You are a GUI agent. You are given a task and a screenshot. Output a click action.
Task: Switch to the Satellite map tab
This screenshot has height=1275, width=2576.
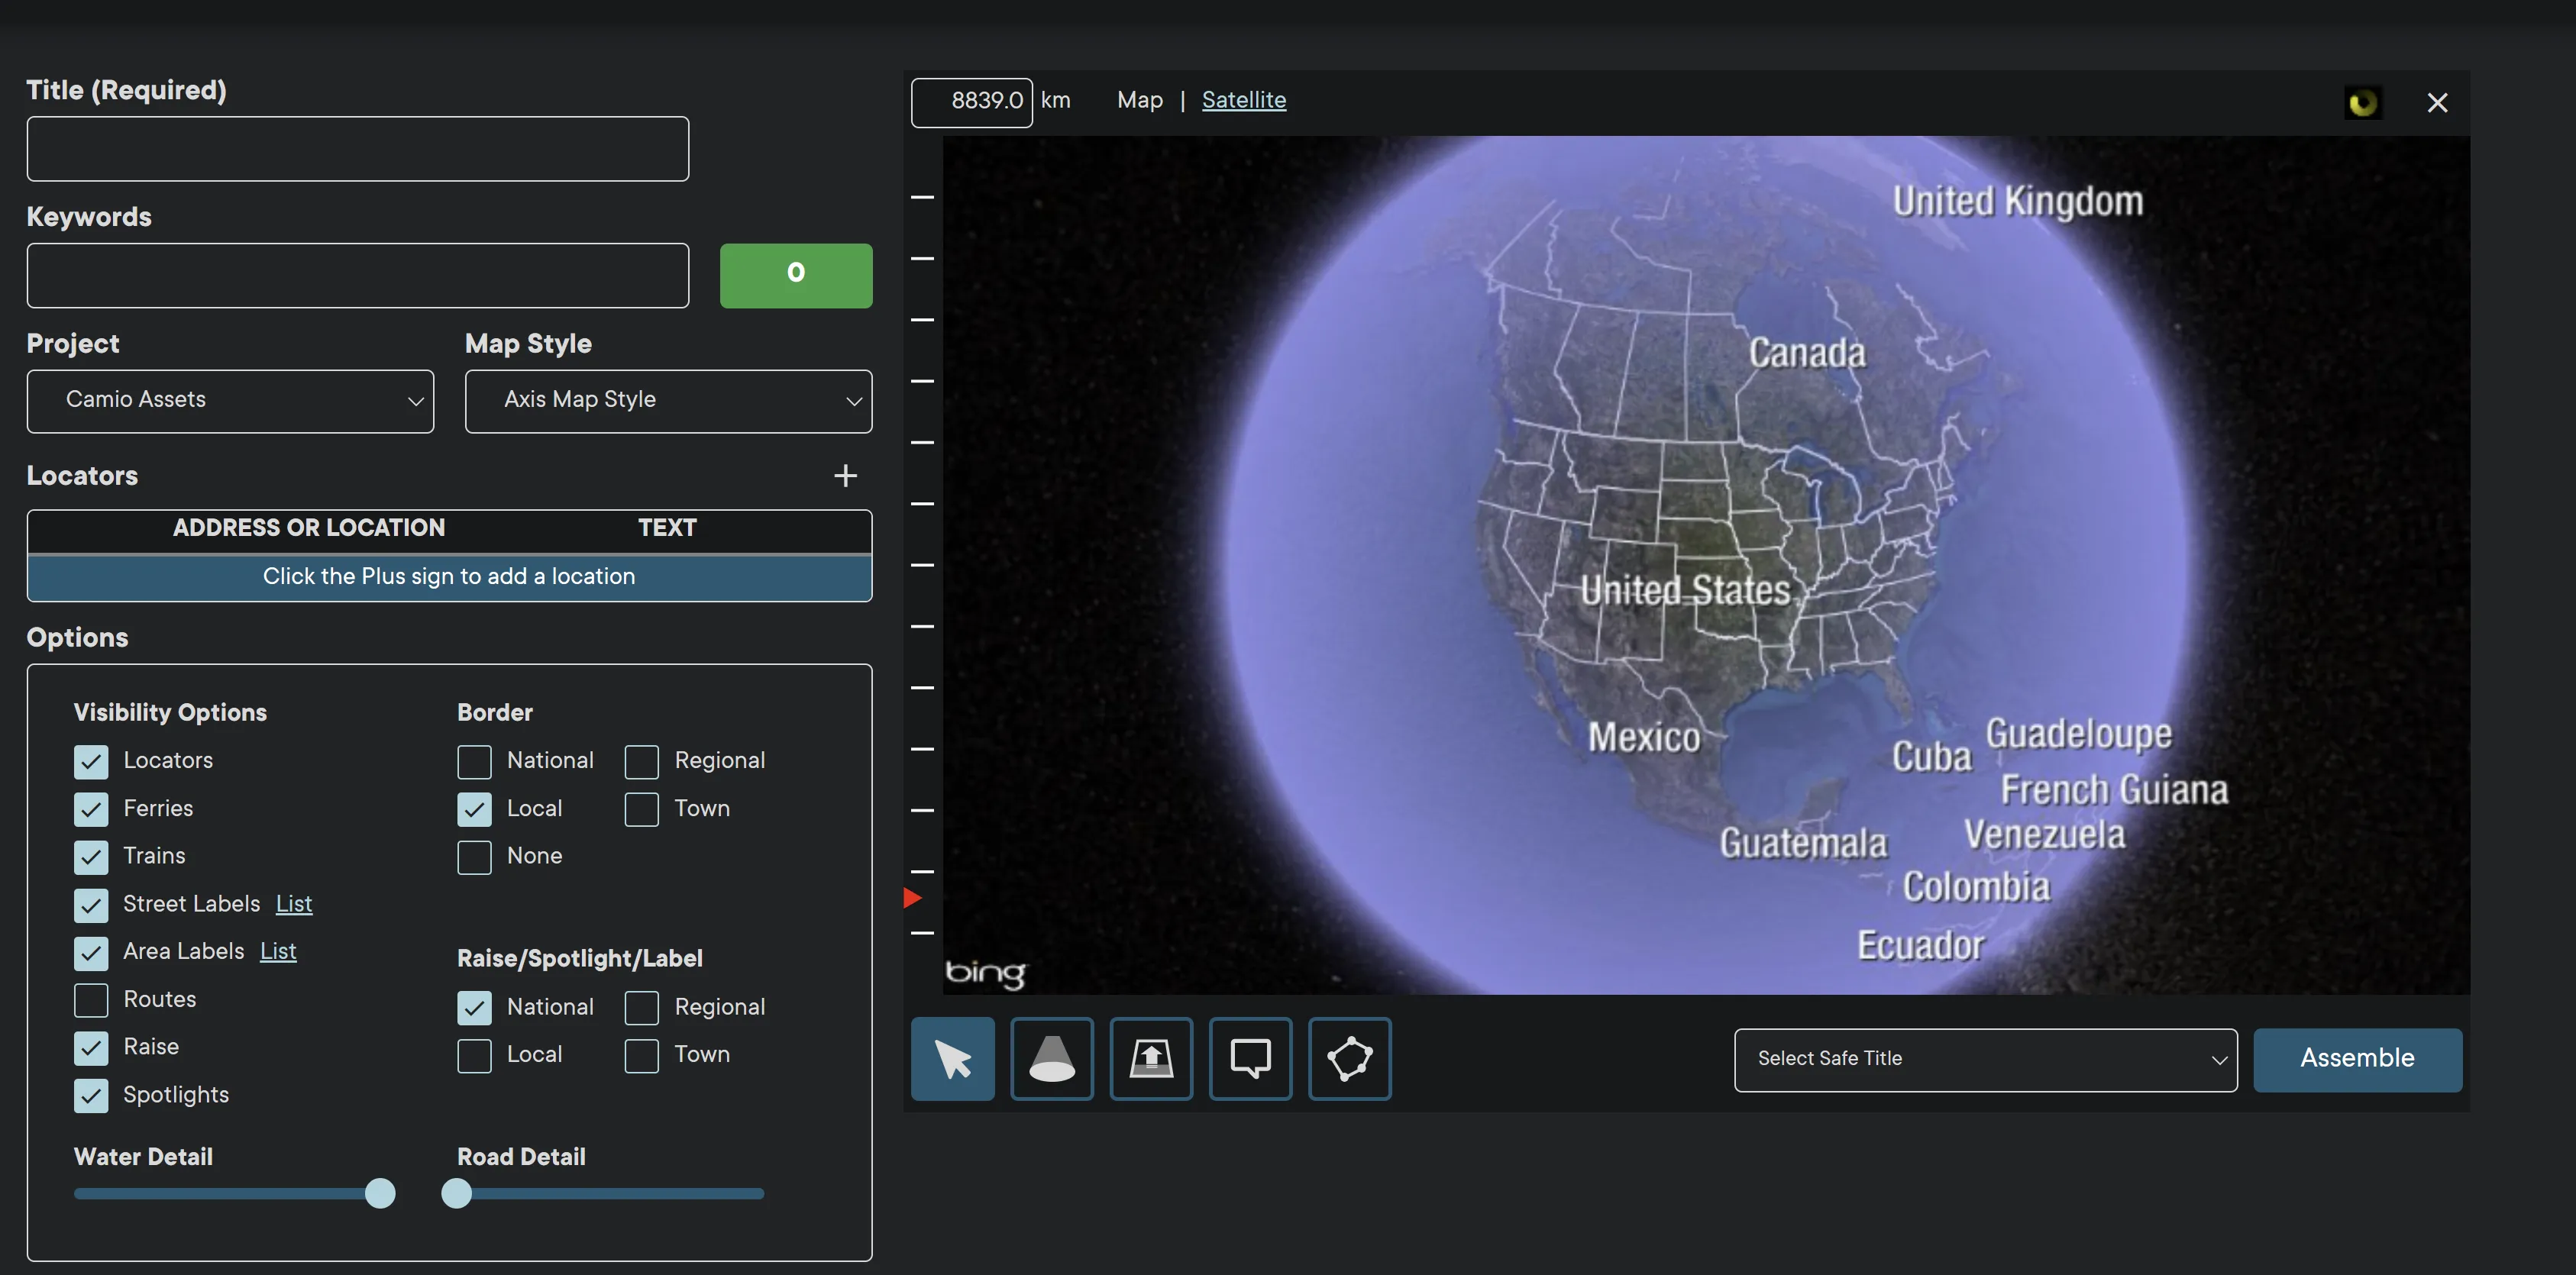pos(1243,102)
